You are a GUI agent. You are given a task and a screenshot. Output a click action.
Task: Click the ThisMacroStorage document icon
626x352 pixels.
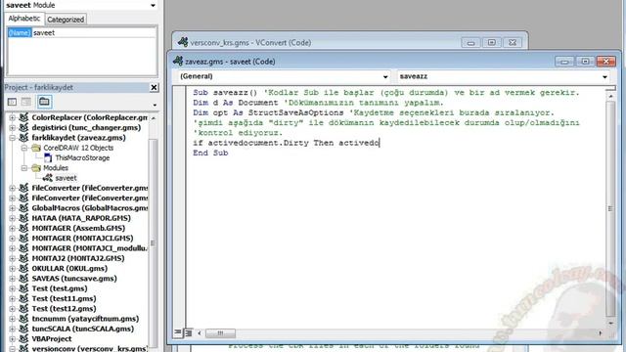click(48, 157)
